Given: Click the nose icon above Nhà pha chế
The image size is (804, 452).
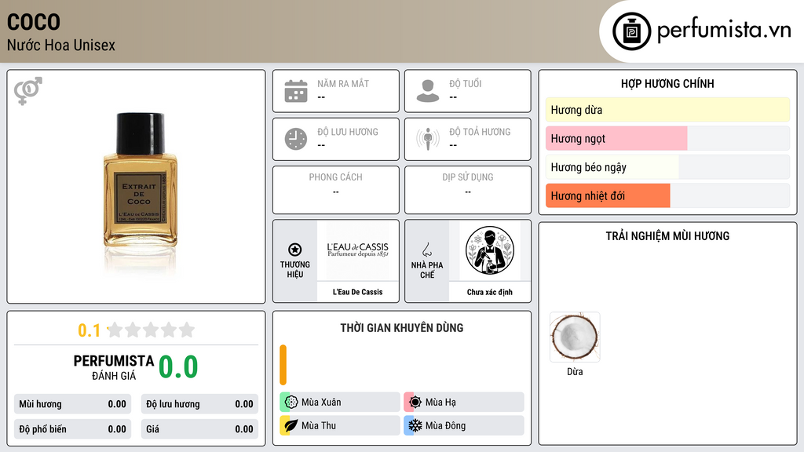Looking at the screenshot, I should [x=426, y=250].
